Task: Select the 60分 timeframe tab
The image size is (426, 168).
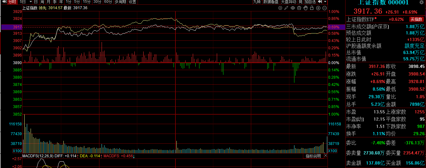Action: pyautogui.click(x=108, y=2)
